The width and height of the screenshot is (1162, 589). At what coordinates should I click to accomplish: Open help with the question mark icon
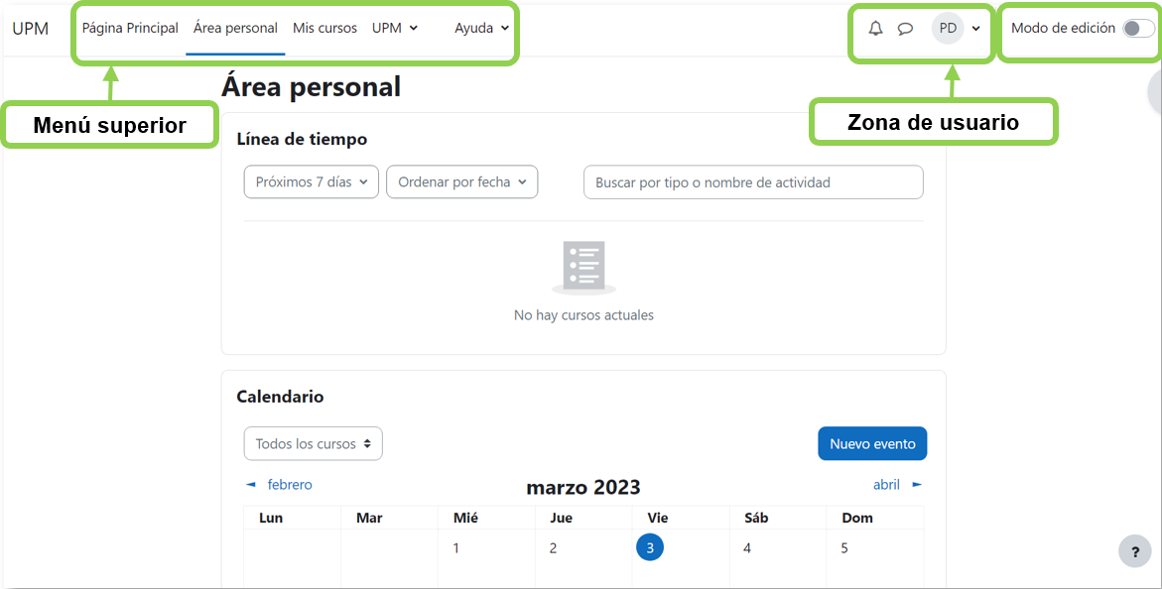(x=1134, y=550)
